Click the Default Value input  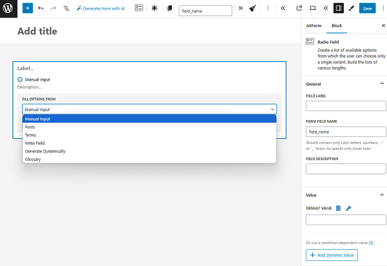[346, 220]
